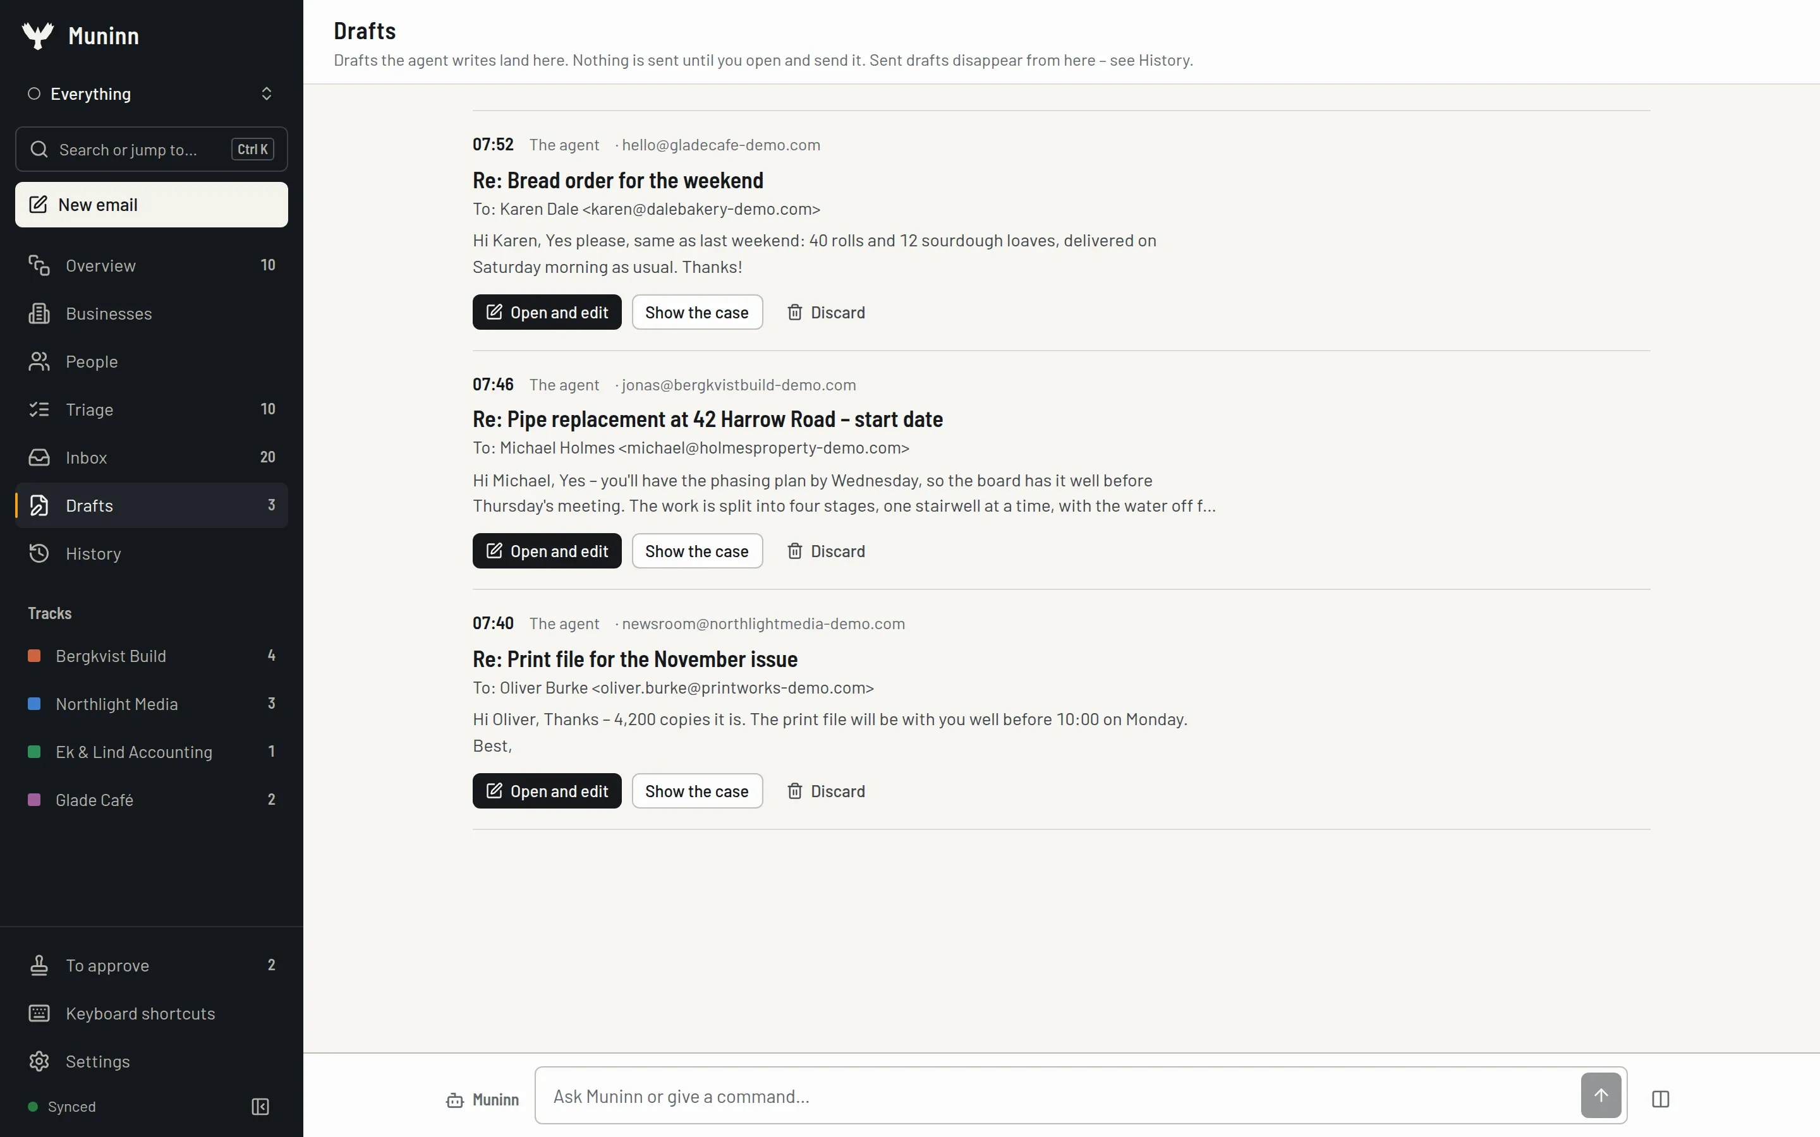Screen dimensions: 1820x1137
Task: Send the command with arrow button
Action: (1601, 1096)
